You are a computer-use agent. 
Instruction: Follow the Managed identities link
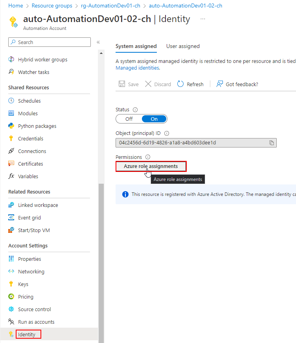(x=136, y=68)
